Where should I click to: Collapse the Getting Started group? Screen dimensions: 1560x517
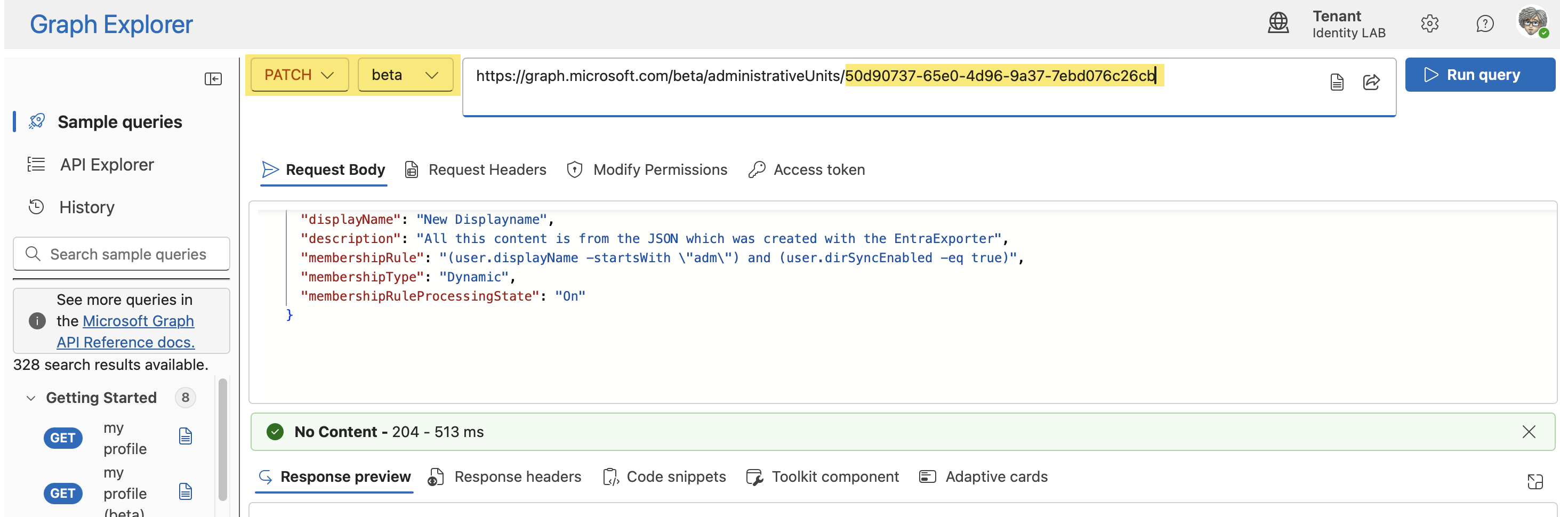31,398
